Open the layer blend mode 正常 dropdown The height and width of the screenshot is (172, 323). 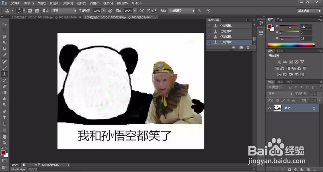pyautogui.click(x=280, y=94)
